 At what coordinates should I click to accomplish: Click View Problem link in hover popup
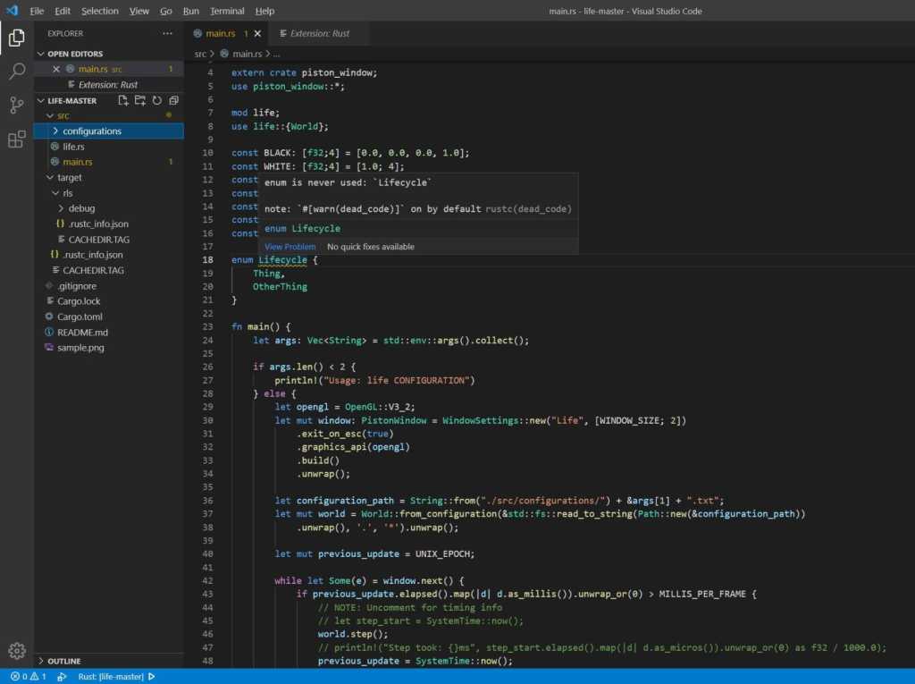[290, 247]
